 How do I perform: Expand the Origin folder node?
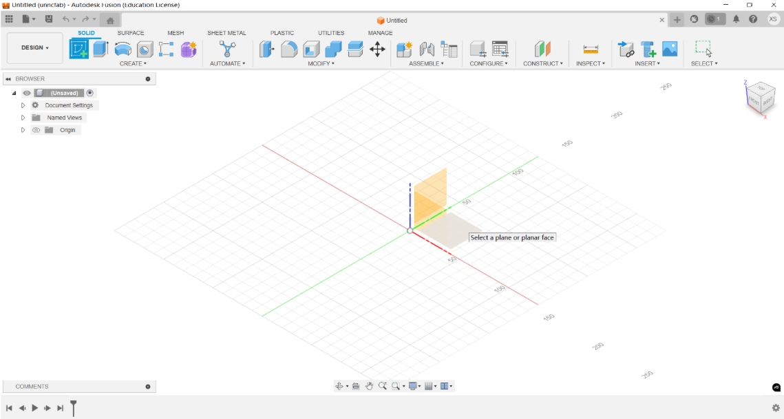(23, 130)
